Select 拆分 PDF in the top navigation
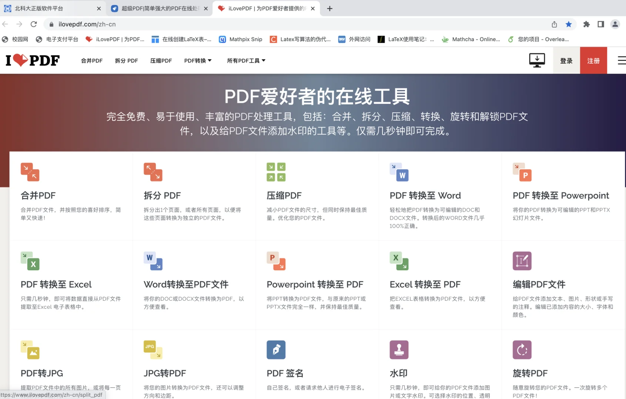This screenshot has height=399, width=626. click(x=126, y=61)
